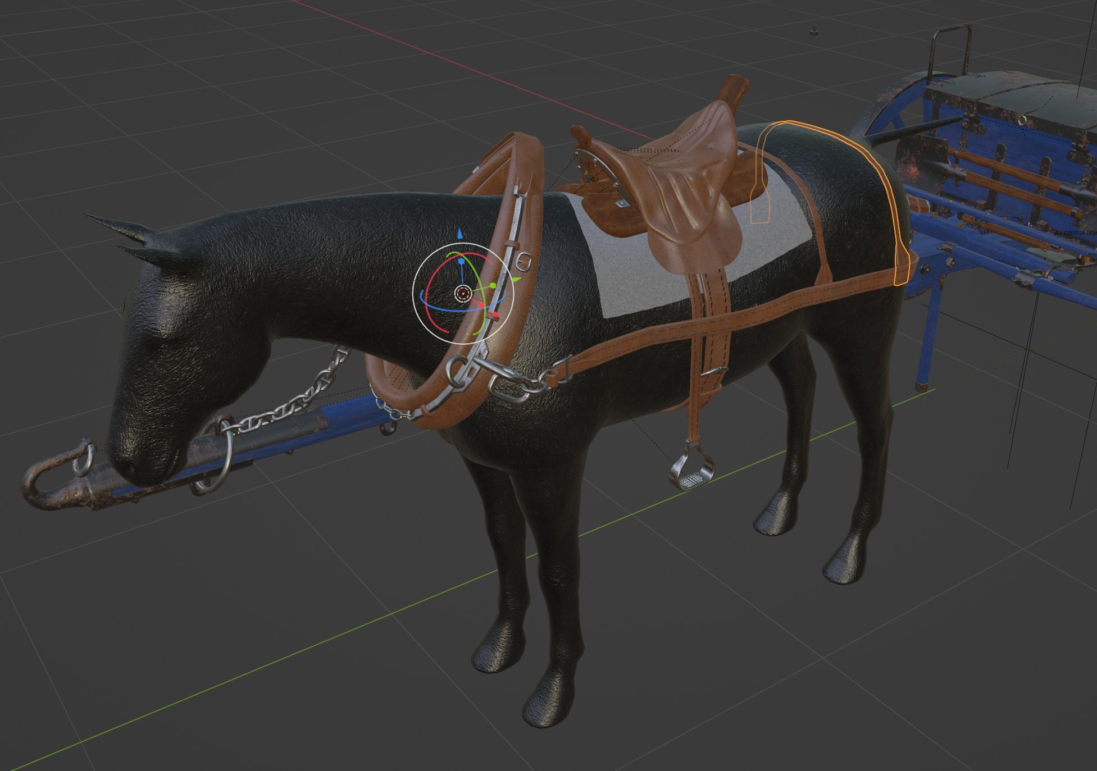Click the red X-axis scale handle
This screenshot has width=1097, height=771.
(x=481, y=305)
